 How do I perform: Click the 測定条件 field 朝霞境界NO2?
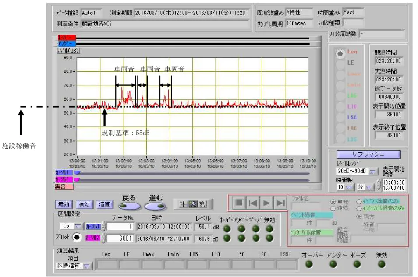click(165, 24)
